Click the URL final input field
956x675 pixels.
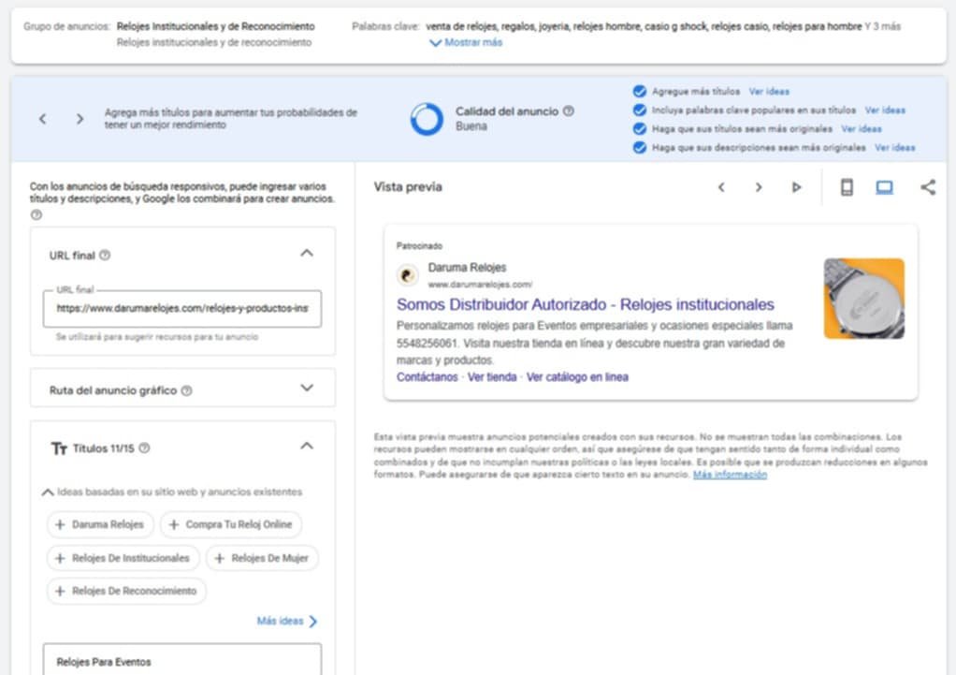[x=182, y=308]
